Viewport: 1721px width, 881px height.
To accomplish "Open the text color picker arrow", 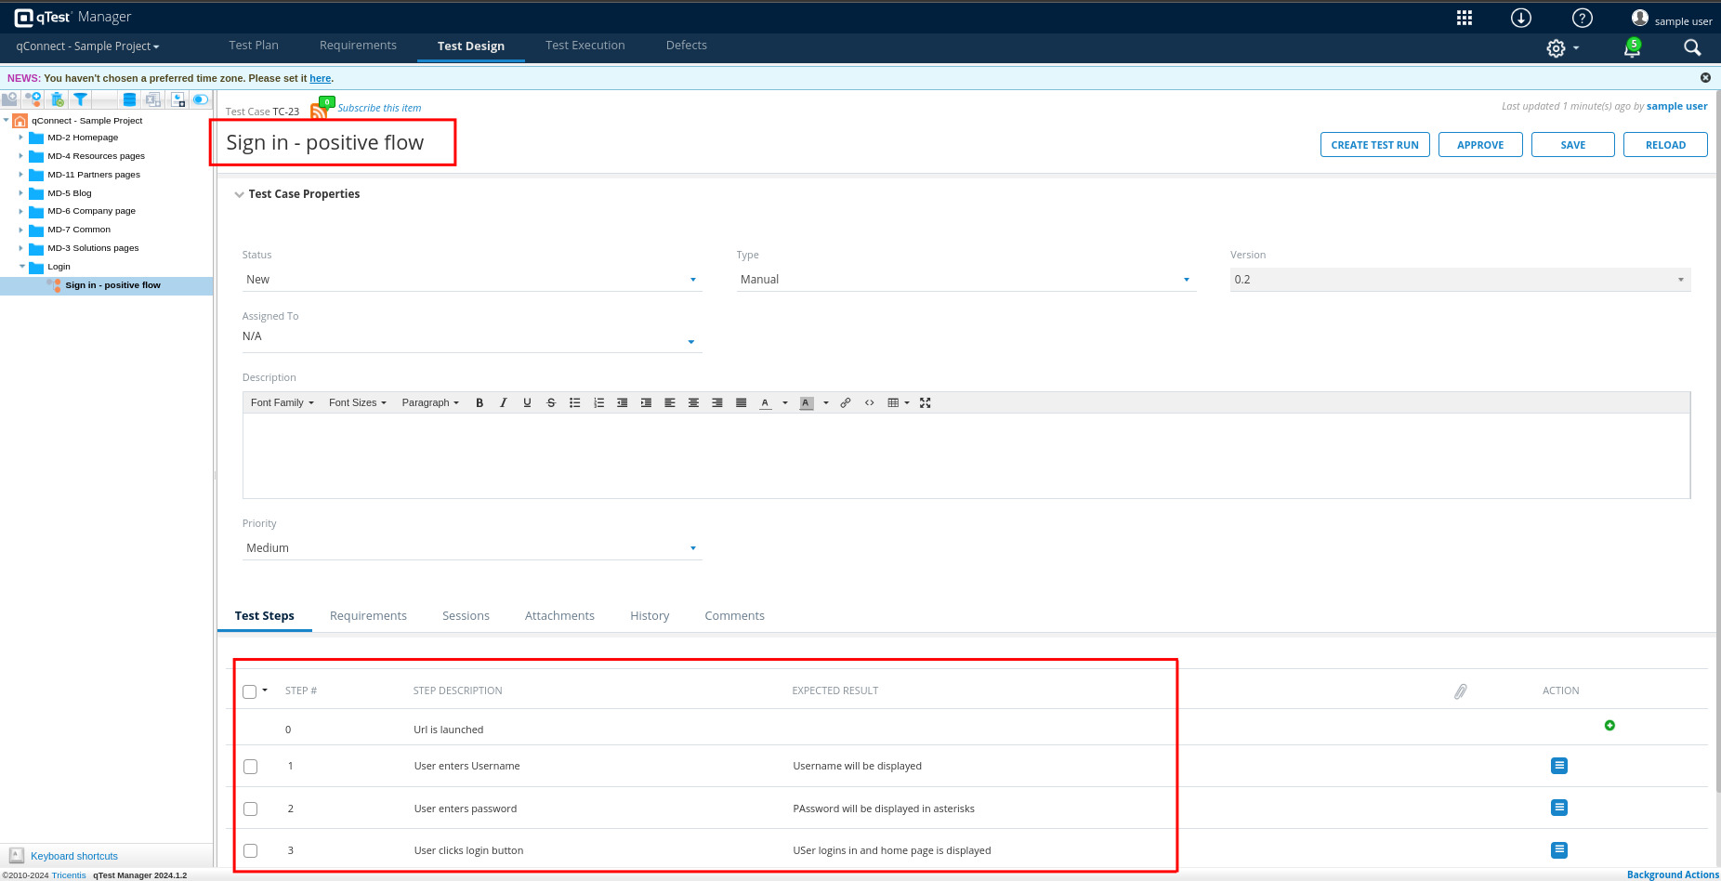I will click(785, 403).
